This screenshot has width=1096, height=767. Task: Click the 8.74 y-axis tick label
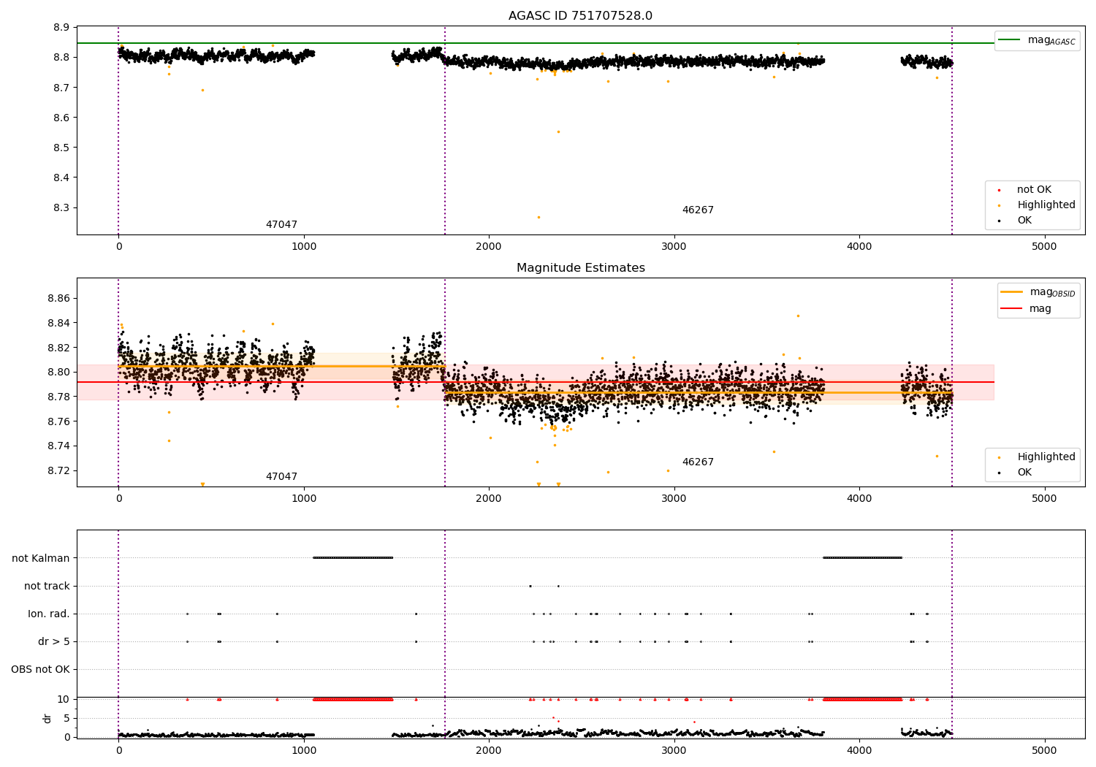coord(58,446)
